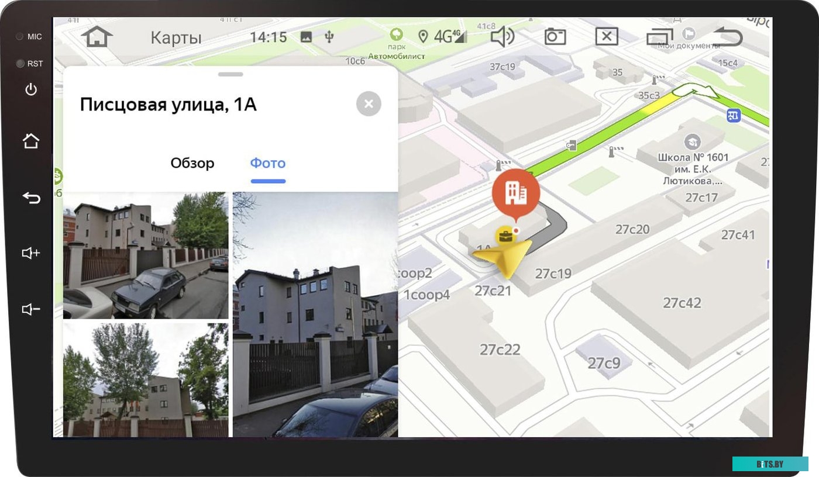This screenshot has height=477, width=819.
Task: Open the volume speaker icon in status bar
Action: coord(502,37)
